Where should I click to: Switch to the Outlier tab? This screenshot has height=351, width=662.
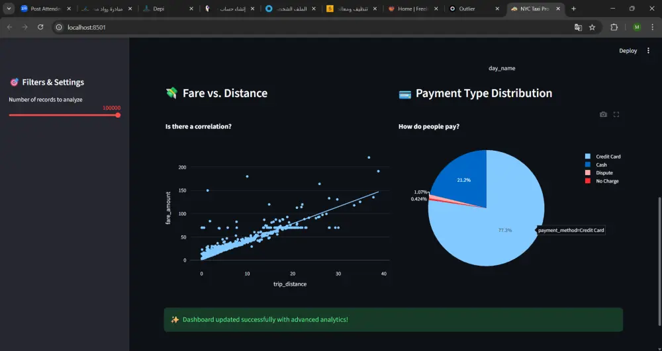point(474,9)
